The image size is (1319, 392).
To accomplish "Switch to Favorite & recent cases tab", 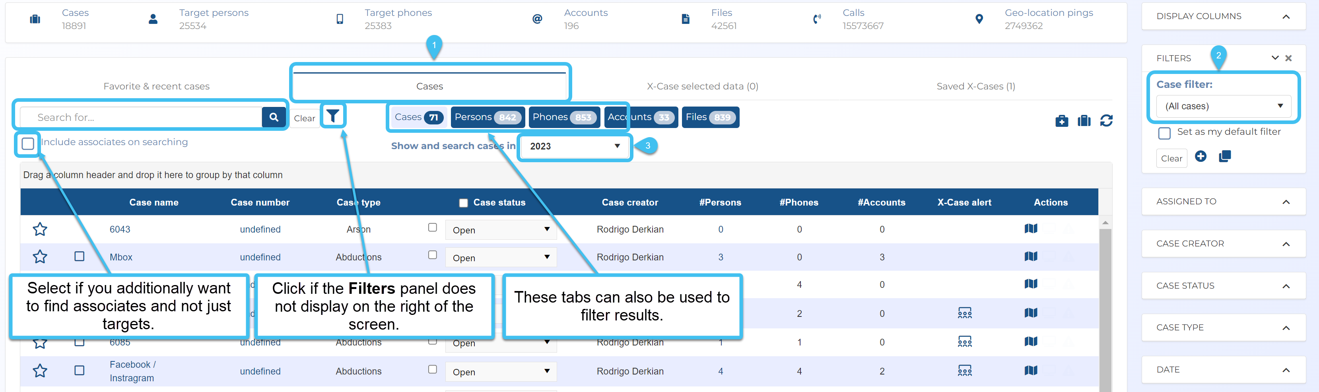I will [156, 86].
